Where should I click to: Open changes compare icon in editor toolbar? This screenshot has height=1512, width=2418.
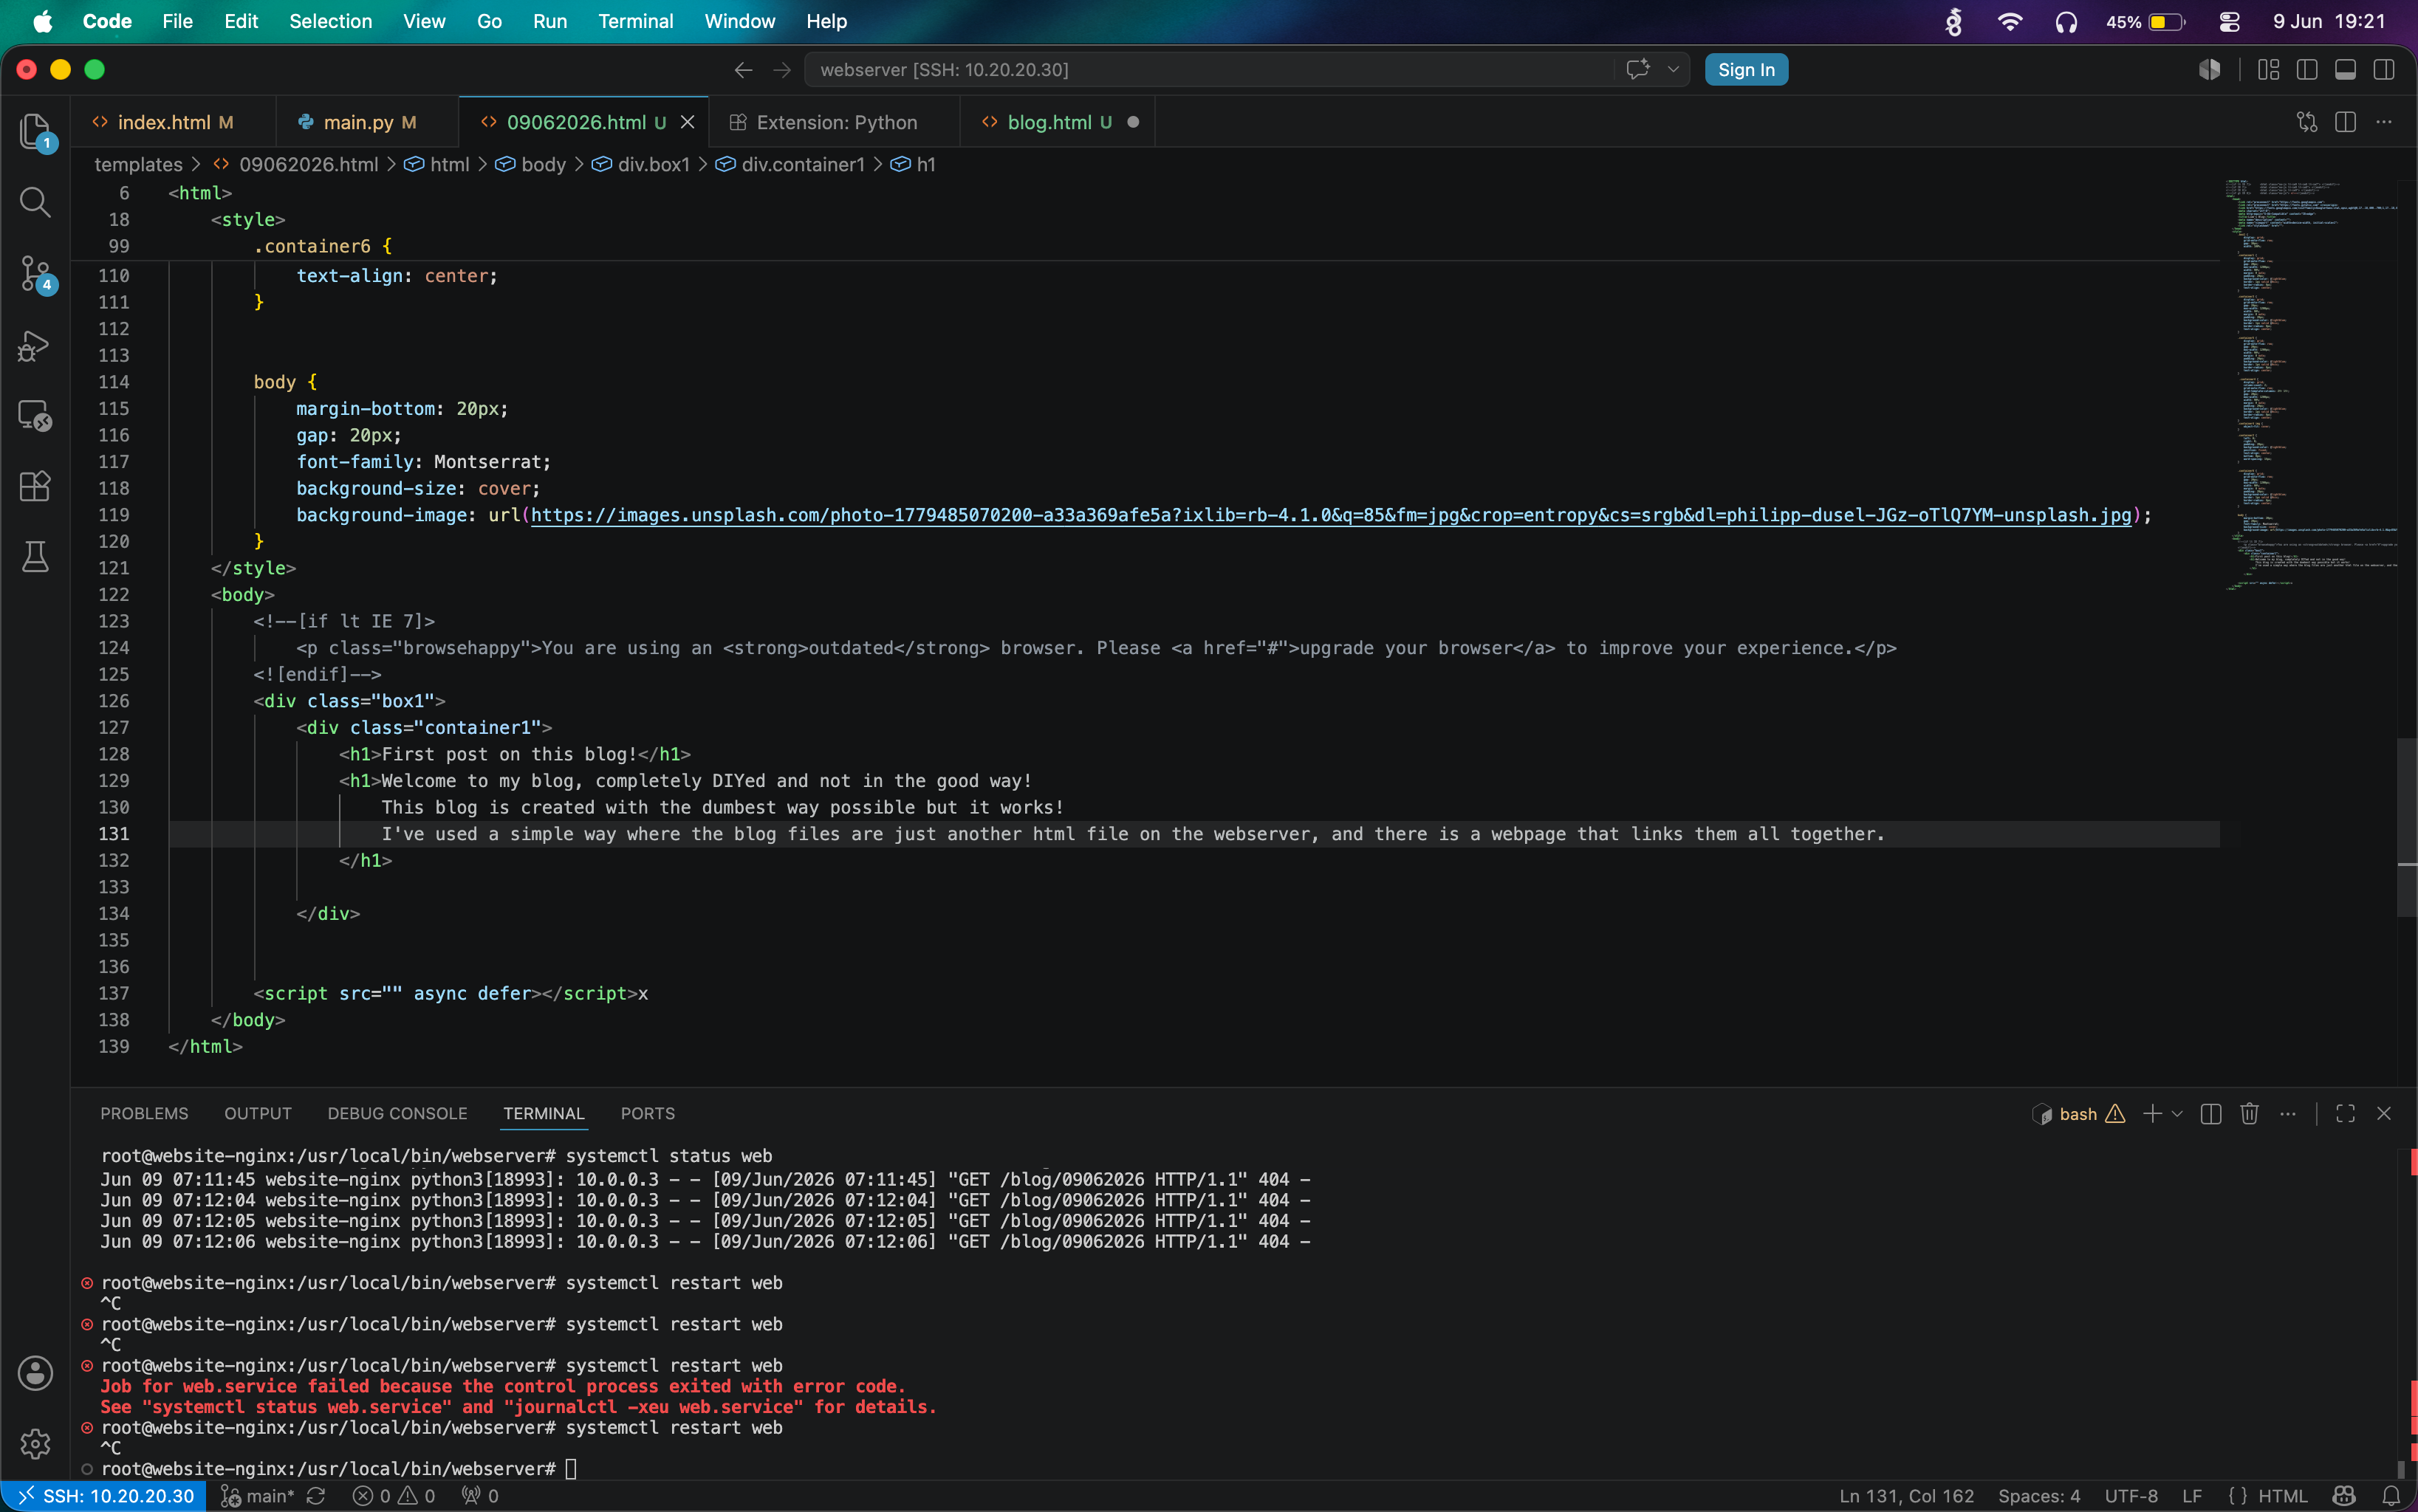[x=2307, y=122]
